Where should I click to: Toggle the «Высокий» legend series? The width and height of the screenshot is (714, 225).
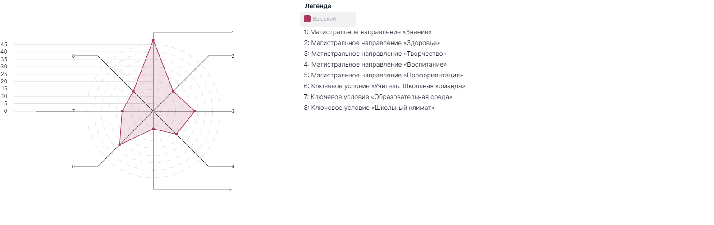(x=325, y=19)
